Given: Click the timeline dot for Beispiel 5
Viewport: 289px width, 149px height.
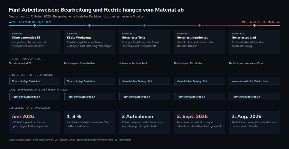Looking at the screenshot, I should coord(254,25).
